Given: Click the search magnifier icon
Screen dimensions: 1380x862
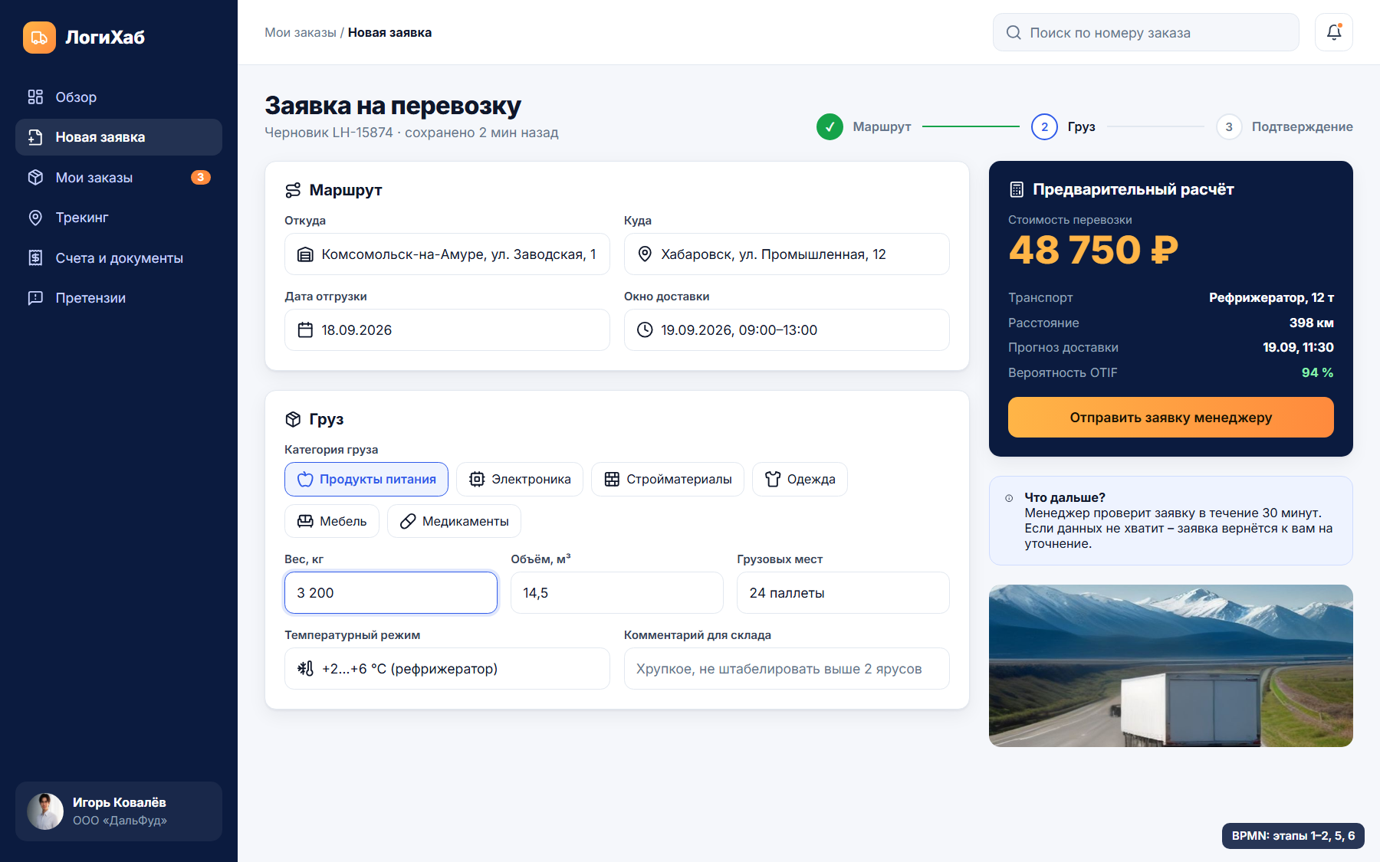Looking at the screenshot, I should [x=1013, y=32].
